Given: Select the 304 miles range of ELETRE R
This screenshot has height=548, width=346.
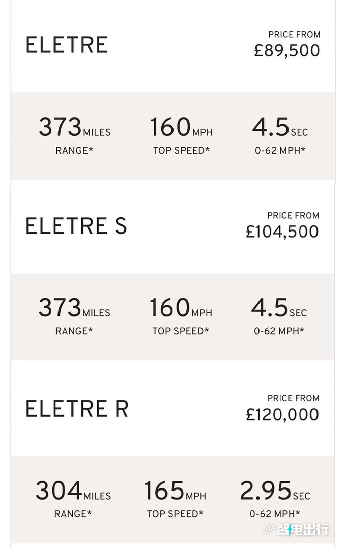Looking at the screenshot, I should [x=73, y=491].
